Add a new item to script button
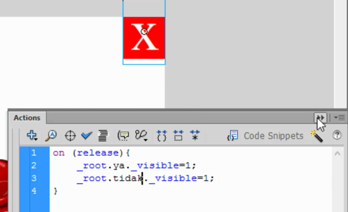This screenshot has width=348, height=212. [x=32, y=135]
